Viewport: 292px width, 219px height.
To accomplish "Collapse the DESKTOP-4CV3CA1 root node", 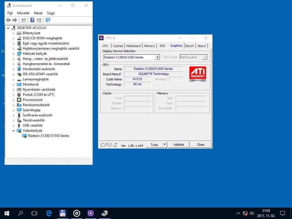I will [x=8, y=28].
